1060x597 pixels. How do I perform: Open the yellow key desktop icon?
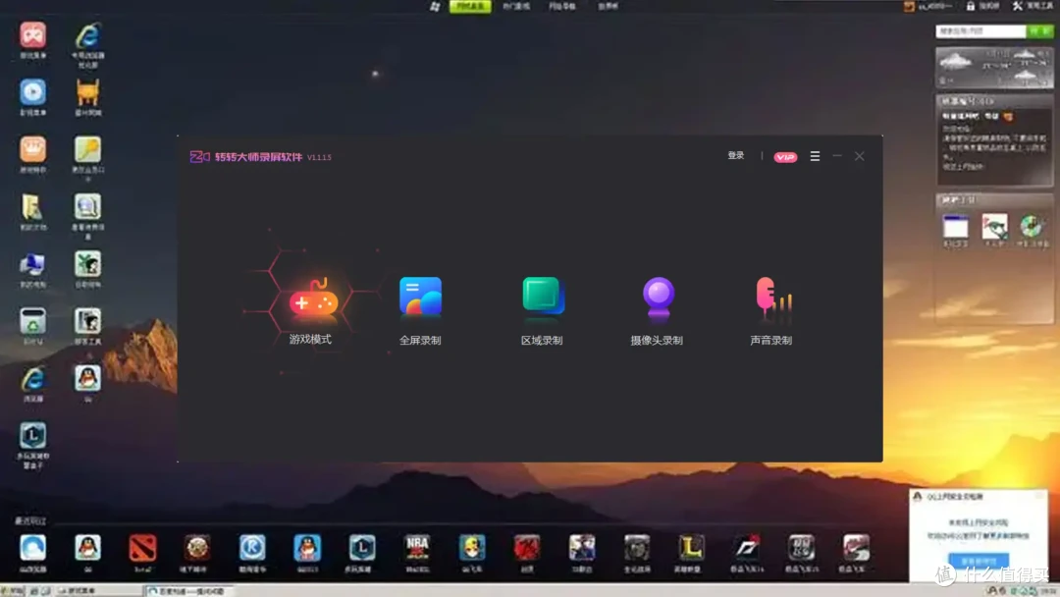(88, 149)
